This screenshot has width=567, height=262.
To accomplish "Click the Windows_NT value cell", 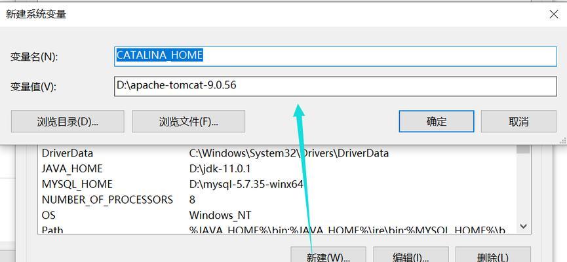I will click(x=220, y=215).
